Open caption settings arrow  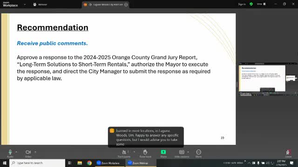click(x=188, y=152)
